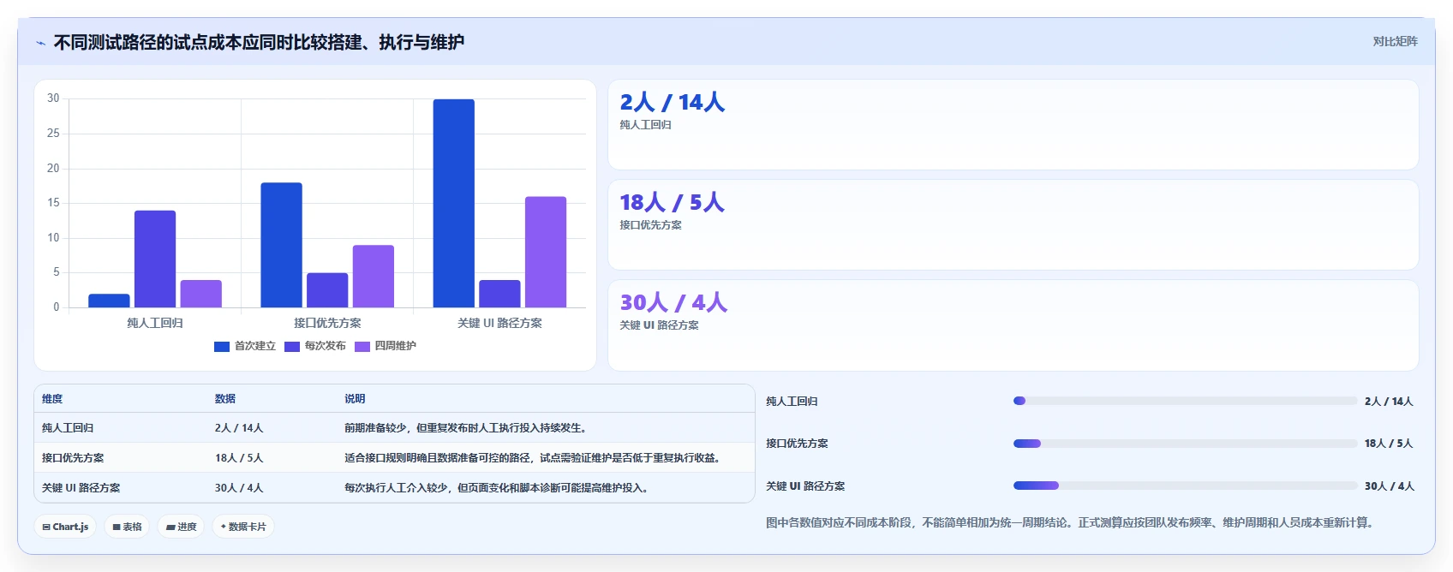Click the 每次执行人工介入较少 description cell

click(496, 488)
